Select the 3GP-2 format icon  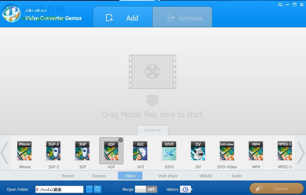point(53,151)
